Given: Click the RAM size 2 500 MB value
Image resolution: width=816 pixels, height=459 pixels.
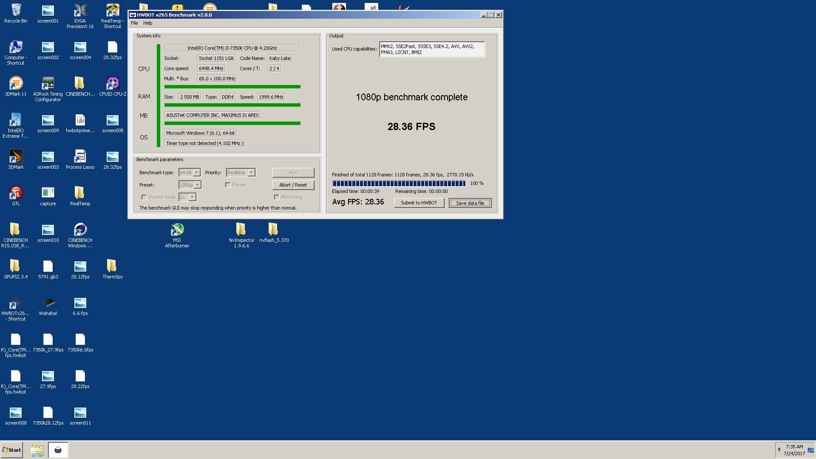Looking at the screenshot, I should pos(190,97).
